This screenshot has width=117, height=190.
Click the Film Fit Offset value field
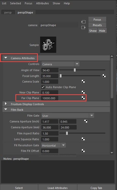point(50,151)
